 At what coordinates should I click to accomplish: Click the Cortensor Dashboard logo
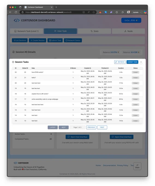coord(34,21)
